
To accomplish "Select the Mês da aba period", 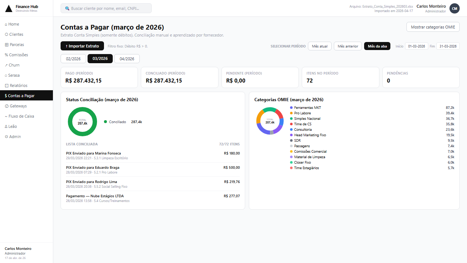I will pyautogui.click(x=377, y=46).
